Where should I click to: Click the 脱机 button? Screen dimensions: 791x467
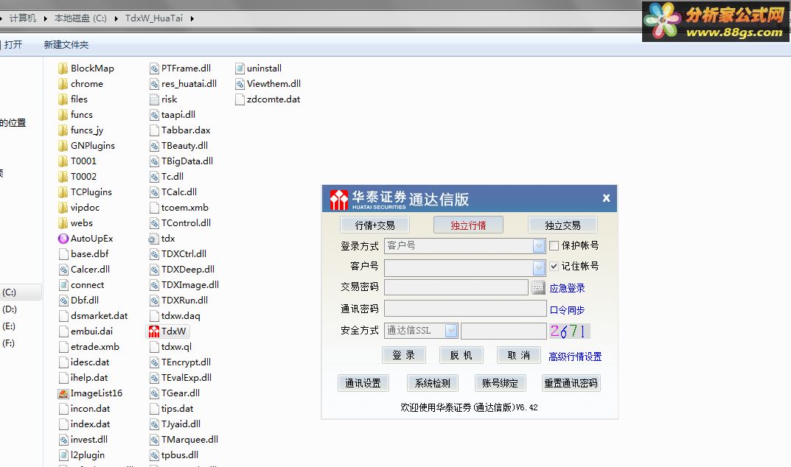click(x=461, y=355)
